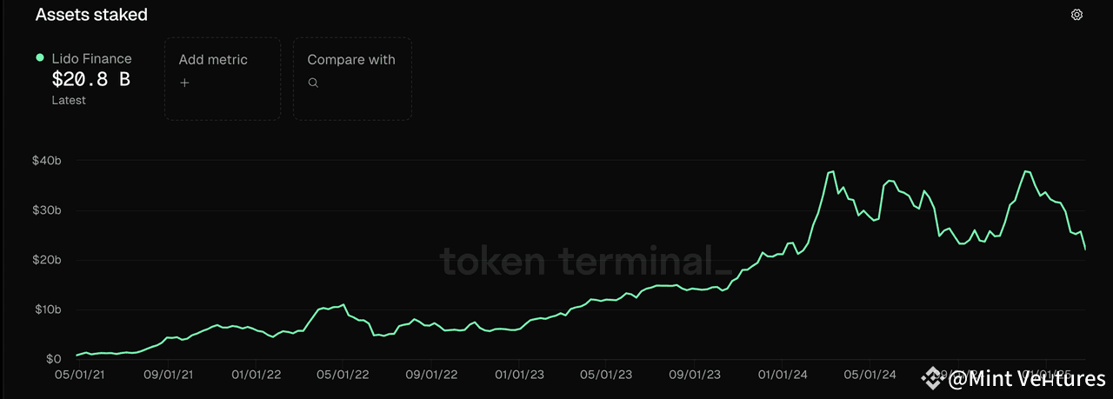Open the Add metric box
Viewport: 1113px width, 399px height.
[223, 78]
